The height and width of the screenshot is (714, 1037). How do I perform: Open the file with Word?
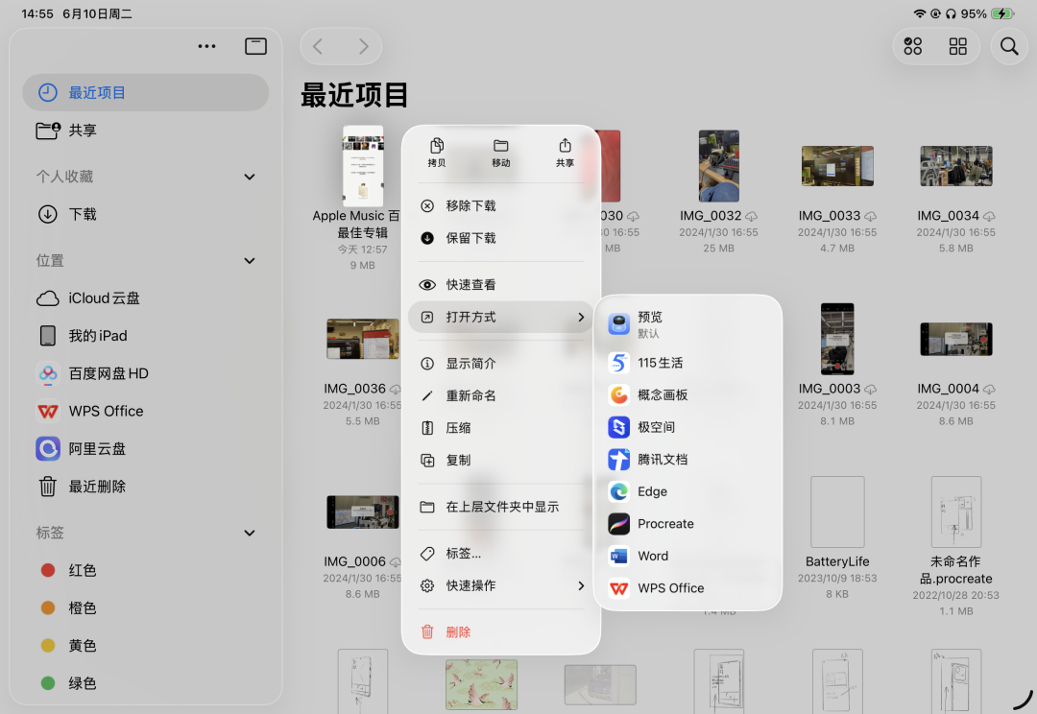[687, 556]
